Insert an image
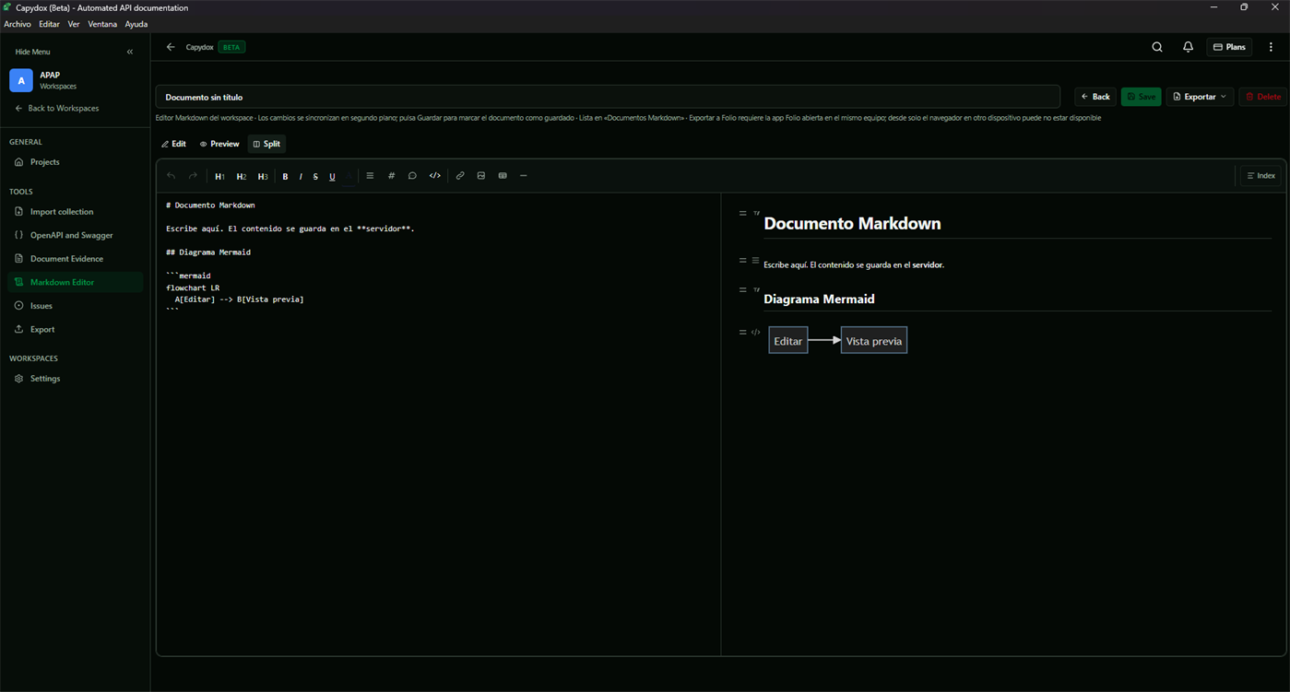Screen dimensions: 1290x692 tap(481, 176)
